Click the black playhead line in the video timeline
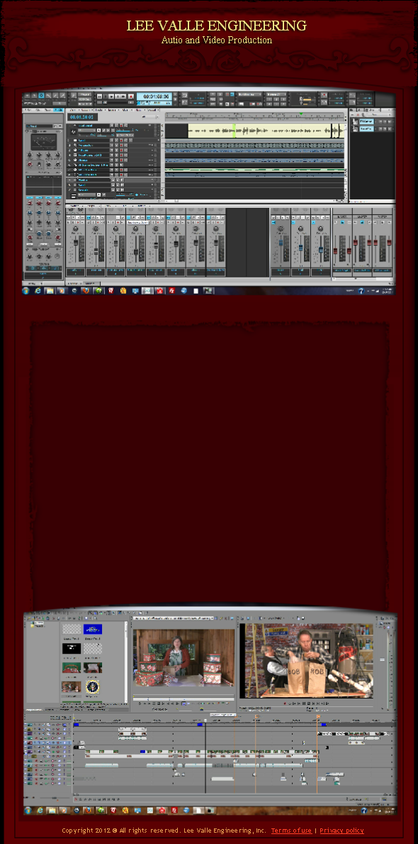418x844 pixels. pos(205,756)
